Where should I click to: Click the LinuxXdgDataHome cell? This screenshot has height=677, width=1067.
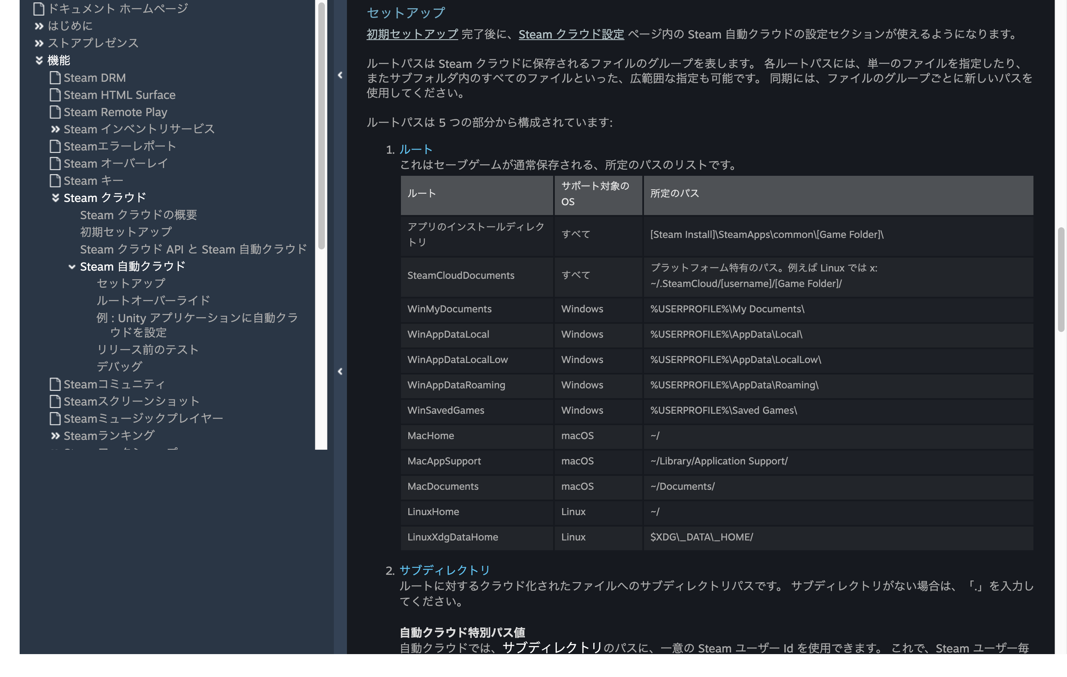click(477, 538)
